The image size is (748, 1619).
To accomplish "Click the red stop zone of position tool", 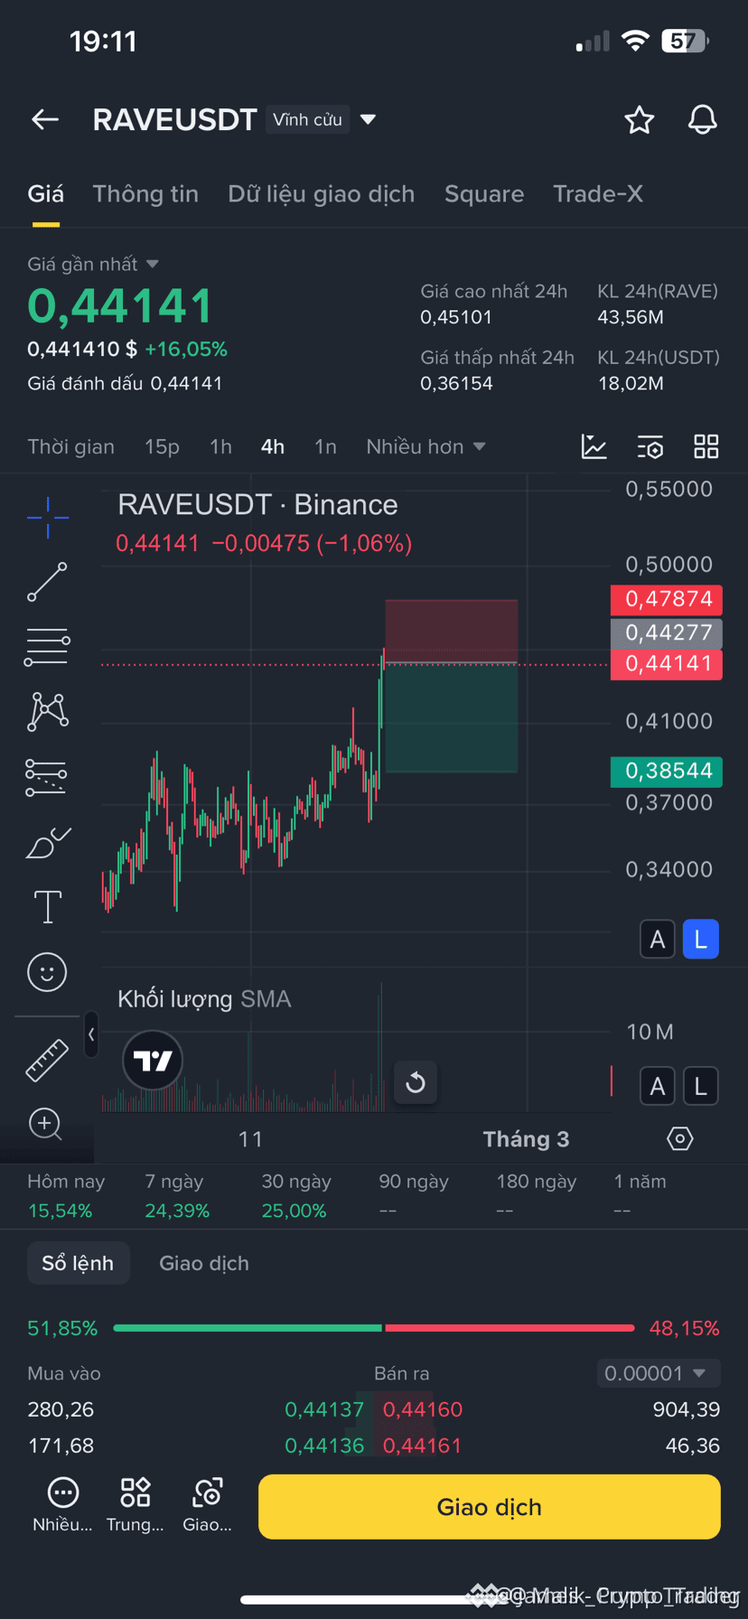I will coord(452,631).
